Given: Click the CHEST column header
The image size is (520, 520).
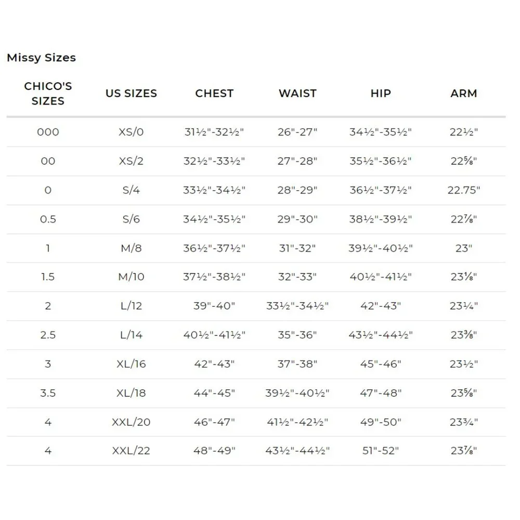Looking at the screenshot, I should pyautogui.click(x=215, y=94).
